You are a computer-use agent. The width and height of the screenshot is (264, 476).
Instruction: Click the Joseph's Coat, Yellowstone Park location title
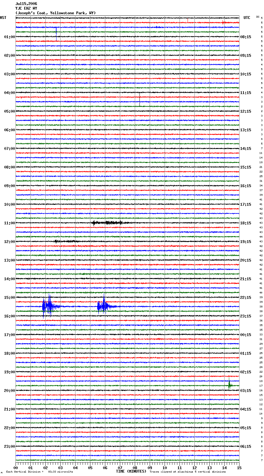click(x=56, y=13)
